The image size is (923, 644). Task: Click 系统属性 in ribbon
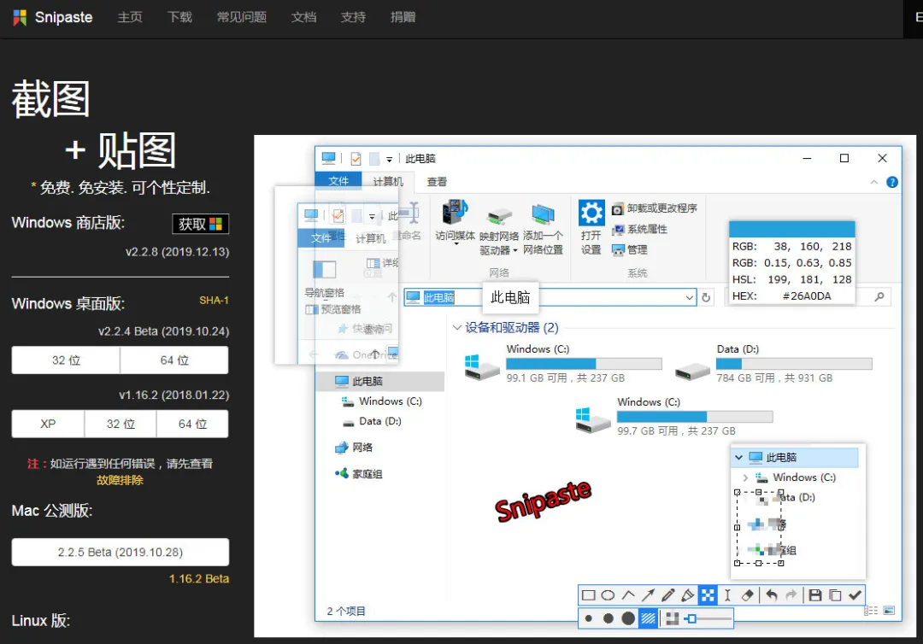click(639, 230)
